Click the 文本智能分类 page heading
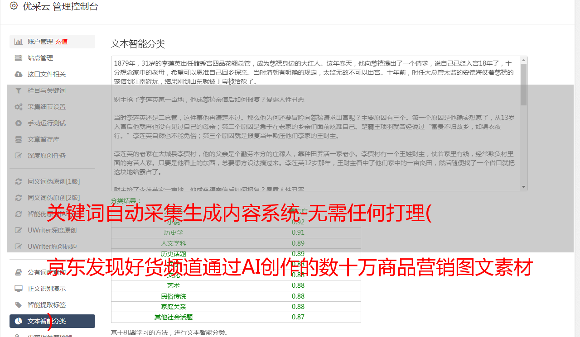The image size is (580, 337). pyautogui.click(x=138, y=44)
